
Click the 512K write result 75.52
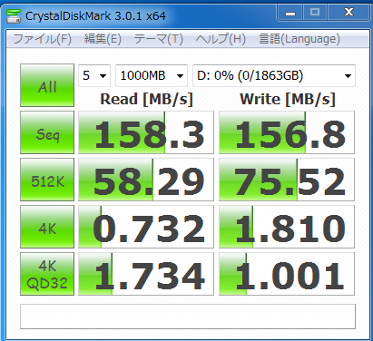point(287,180)
